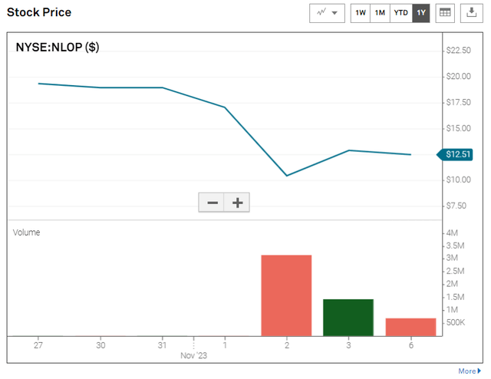
Task: Open the More link
Action: tap(469, 371)
